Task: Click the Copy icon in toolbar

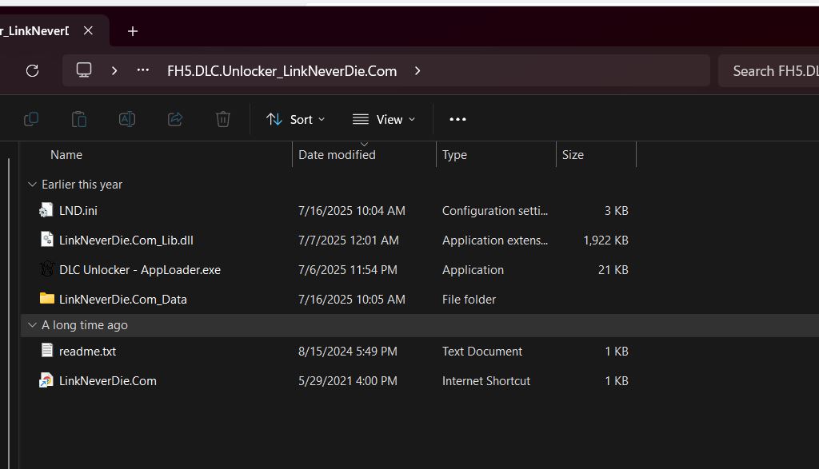Action: tap(31, 119)
